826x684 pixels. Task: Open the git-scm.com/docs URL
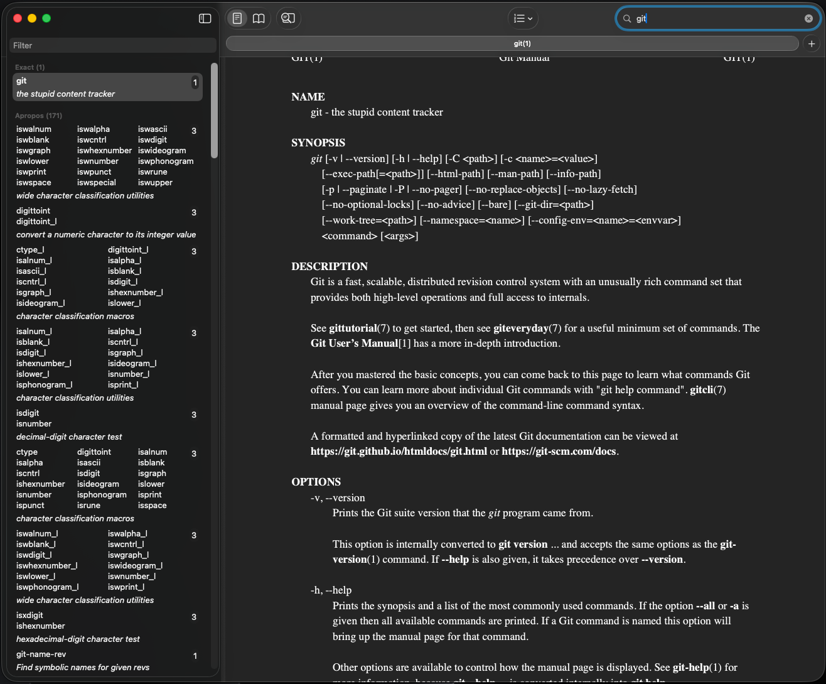coord(559,452)
